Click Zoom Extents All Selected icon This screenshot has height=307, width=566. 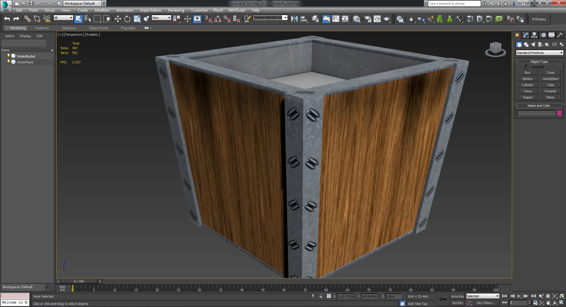click(562, 296)
